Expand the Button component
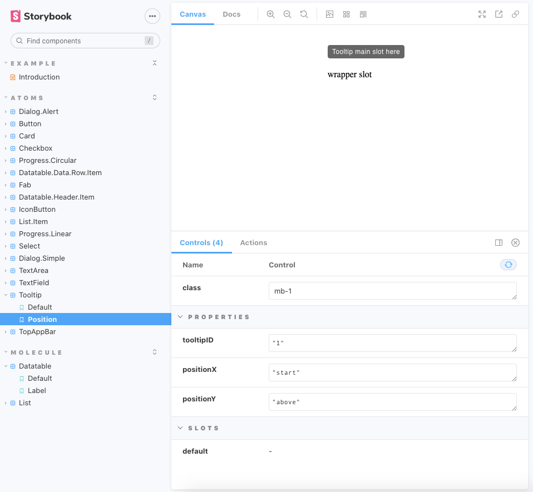This screenshot has width=533, height=492. point(30,123)
